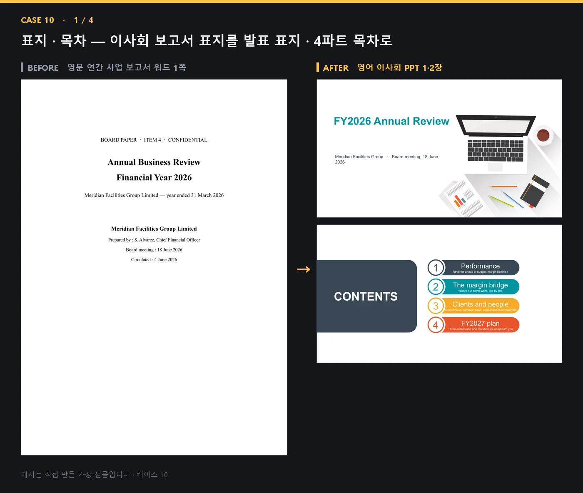Click the number 2 circle beside The margin bridge

coord(436,287)
